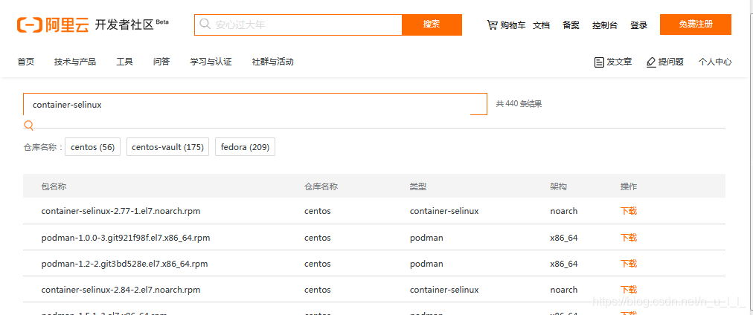Click the top search input field

click(298, 25)
